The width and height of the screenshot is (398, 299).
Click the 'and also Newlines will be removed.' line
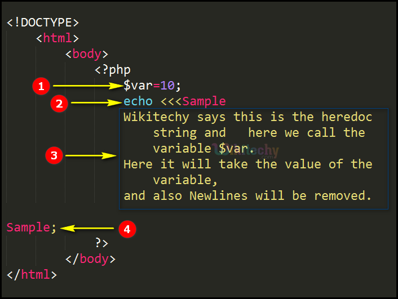(248, 196)
